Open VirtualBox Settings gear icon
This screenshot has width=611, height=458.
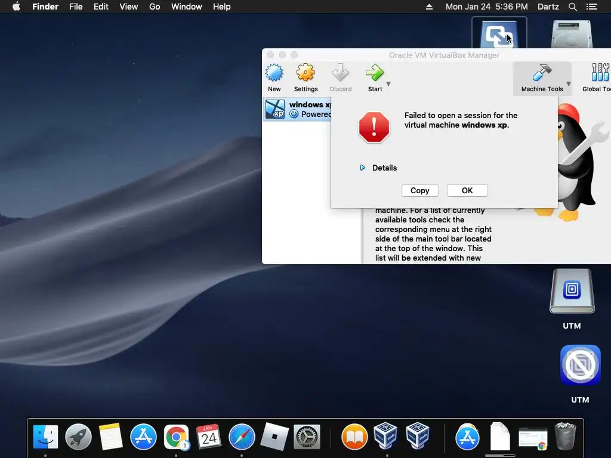pos(305,73)
